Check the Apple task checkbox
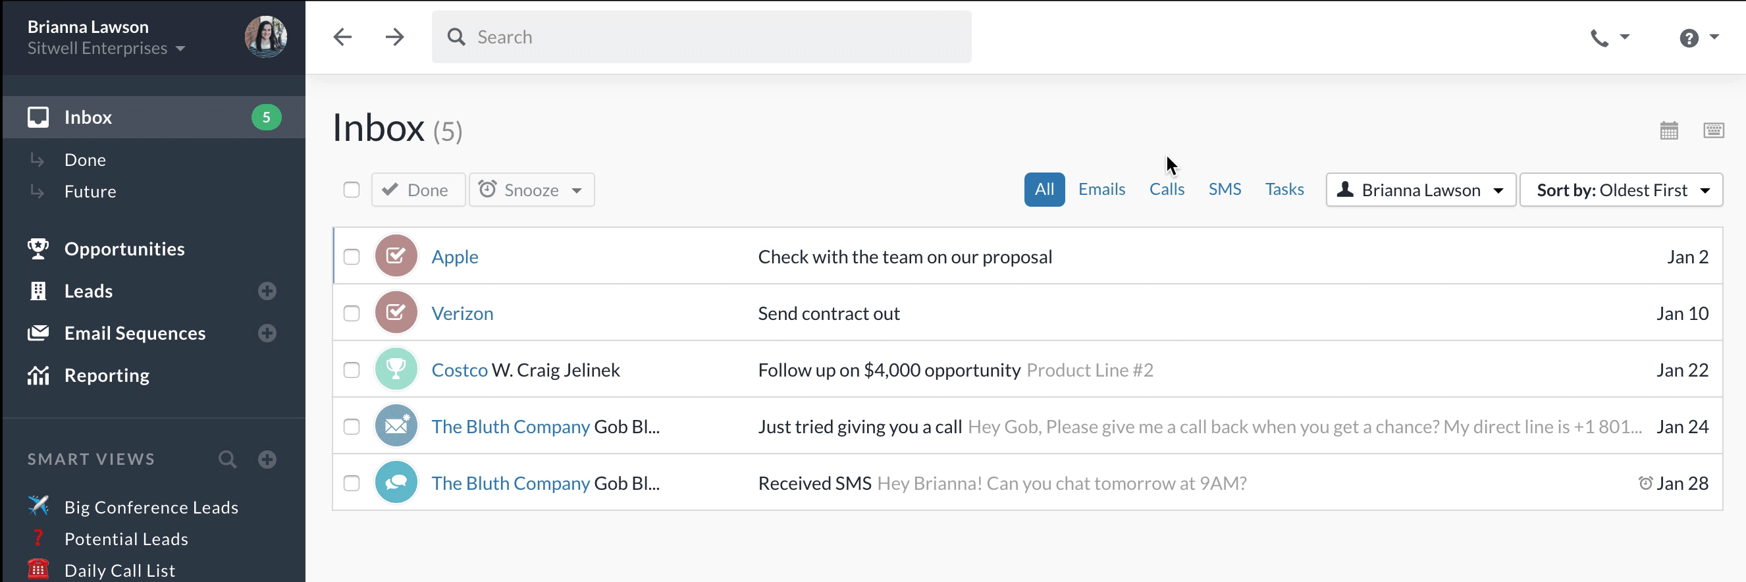Image resolution: width=1746 pixels, height=582 pixels. click(x=351, y=257)
